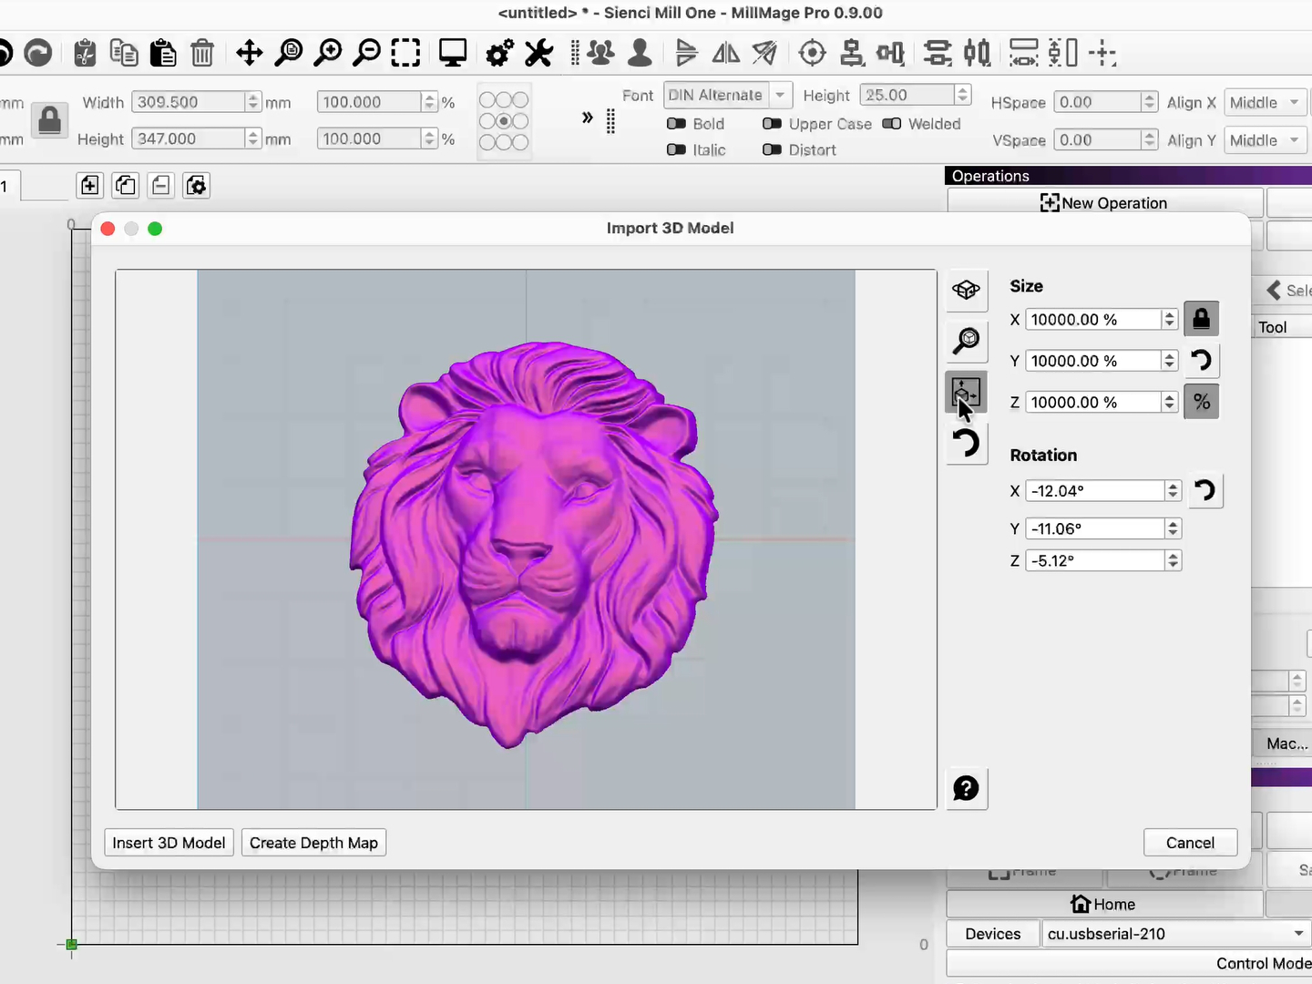Viewport: 1312px width, 984px height.
Task: Click the 3D cube view icon in dialog
Action: (967, 291)
